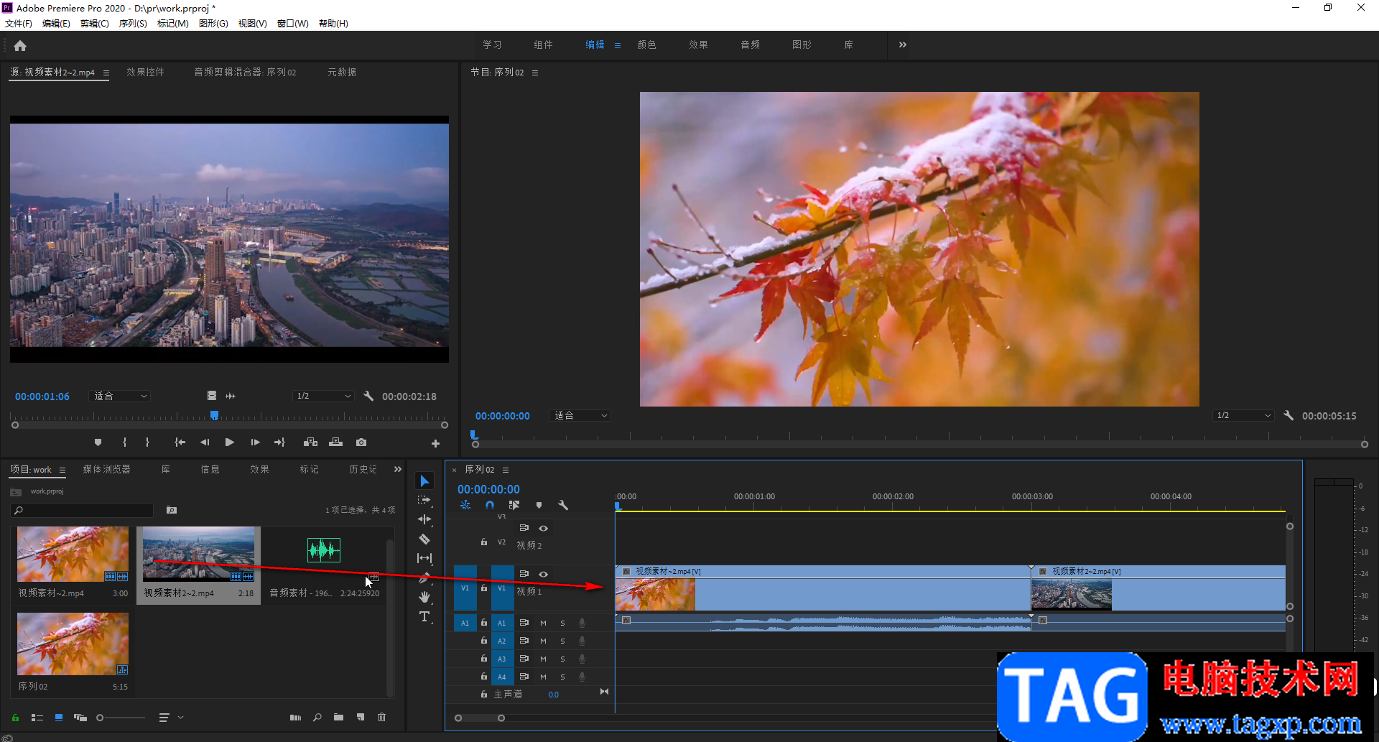
Task: Open Source monitor playback resolution dropdown
Action: pos(323,396)
